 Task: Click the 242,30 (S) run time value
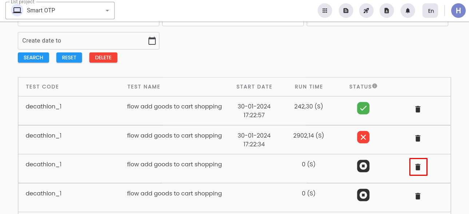pos(309,107)
